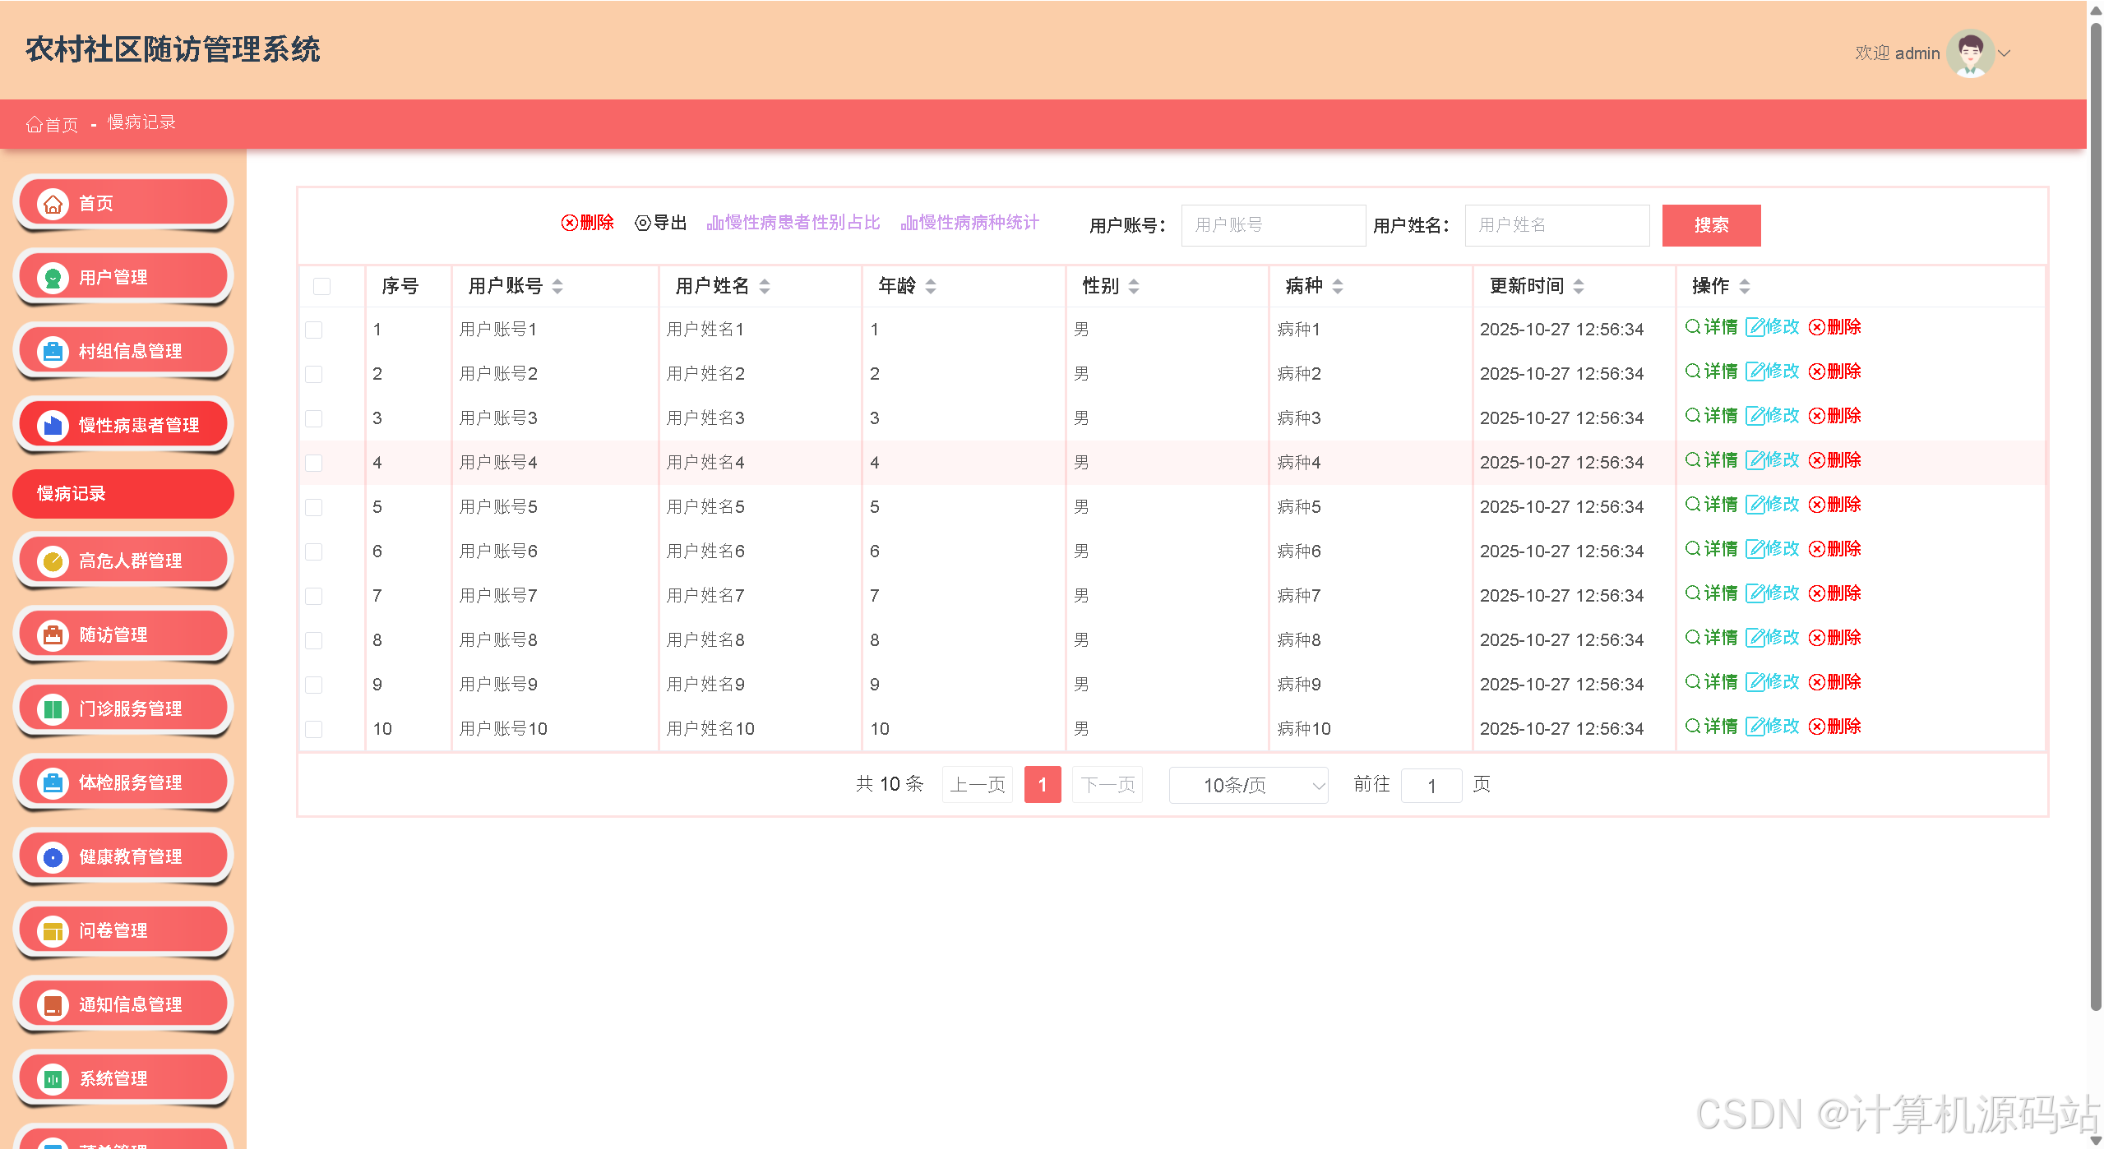
Task: Click the 系统管理 sidebar icon
Action: tap(53, 1079)
